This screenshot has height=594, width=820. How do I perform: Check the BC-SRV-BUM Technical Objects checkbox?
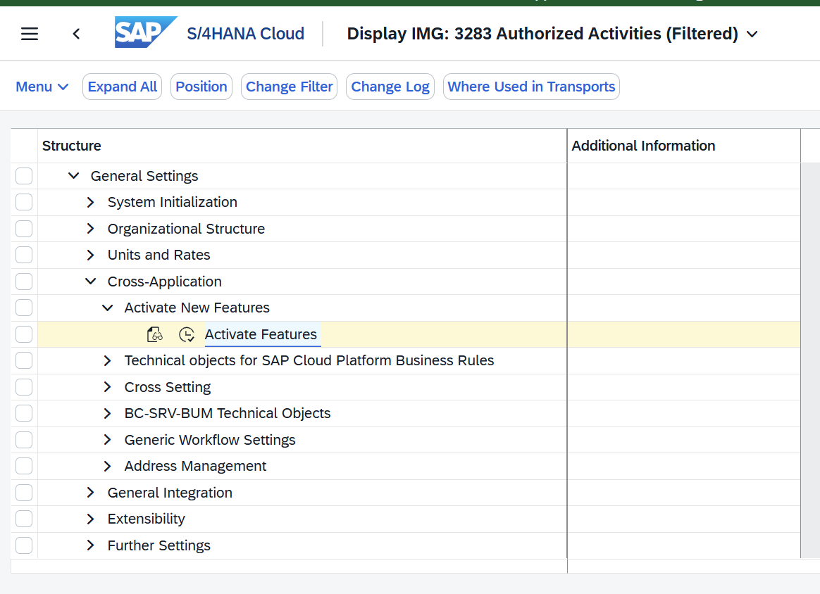click(24, 413)
